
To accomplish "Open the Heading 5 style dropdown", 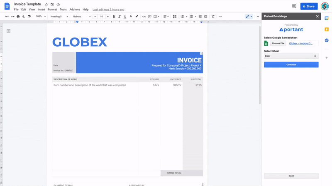I will (59, 17).
